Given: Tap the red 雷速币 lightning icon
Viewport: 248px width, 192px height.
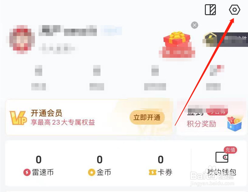Looking at the screenshot, I should click(x=27, y=172).
